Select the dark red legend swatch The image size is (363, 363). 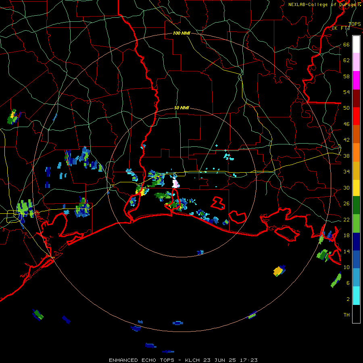[x=356, y=98]
